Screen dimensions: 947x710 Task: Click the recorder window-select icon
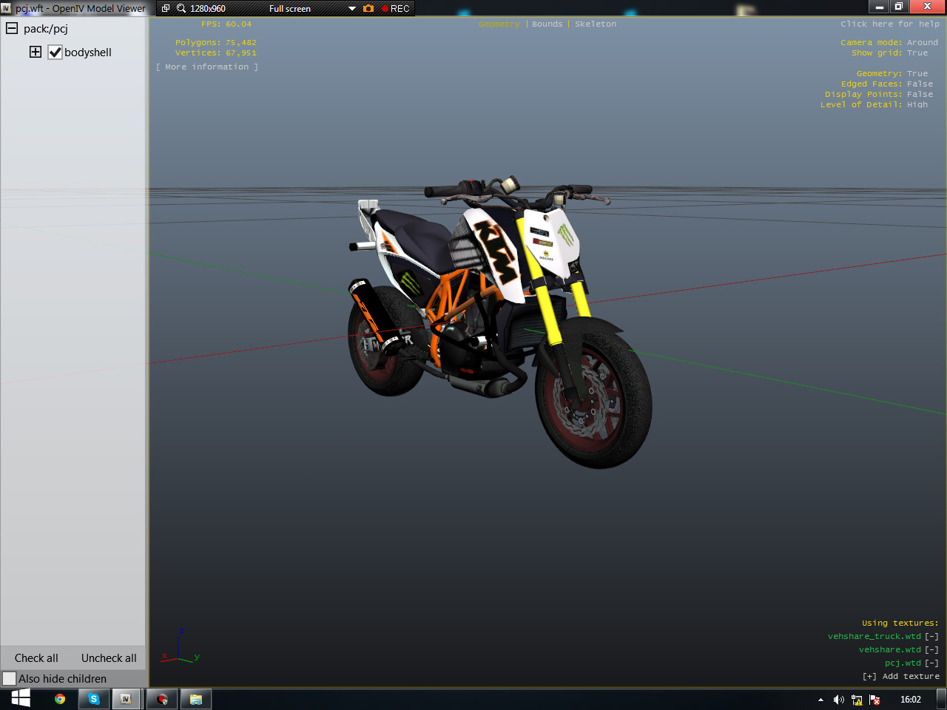coord(166,9)
